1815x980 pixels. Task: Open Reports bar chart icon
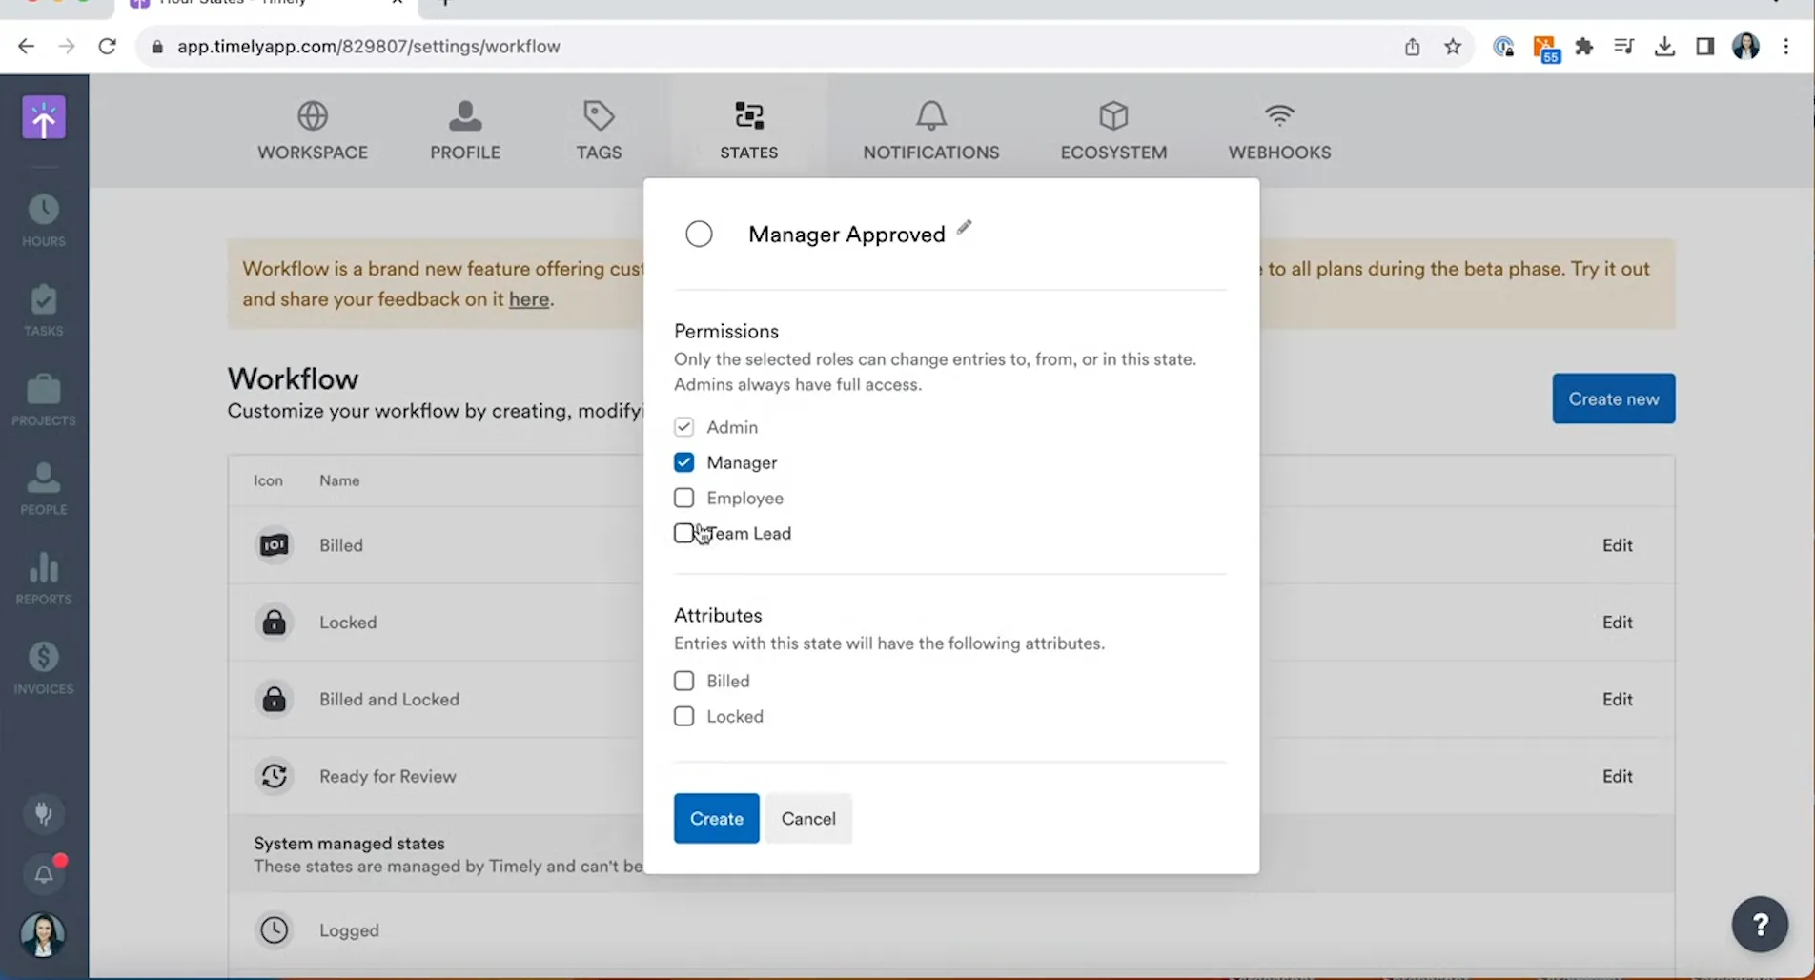point(43,578)
